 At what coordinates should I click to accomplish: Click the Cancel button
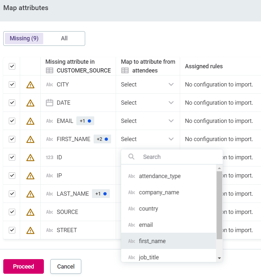click(66, 267)
